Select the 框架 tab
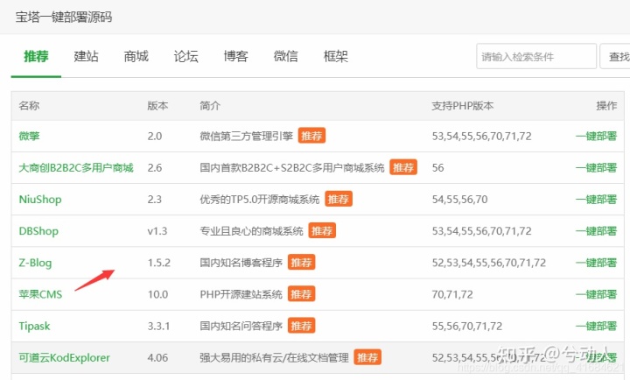This screenshot has height=380, width=630. coord(335,56)
